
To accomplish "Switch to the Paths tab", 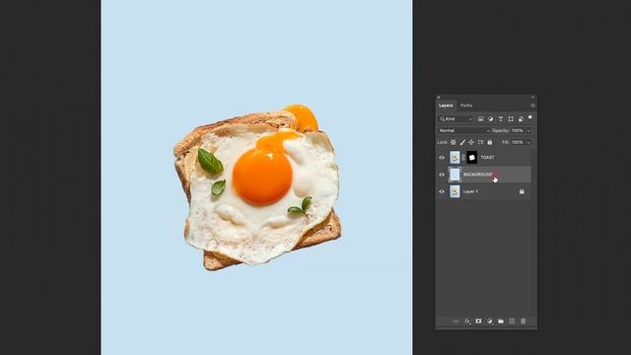I will point(466,106).
